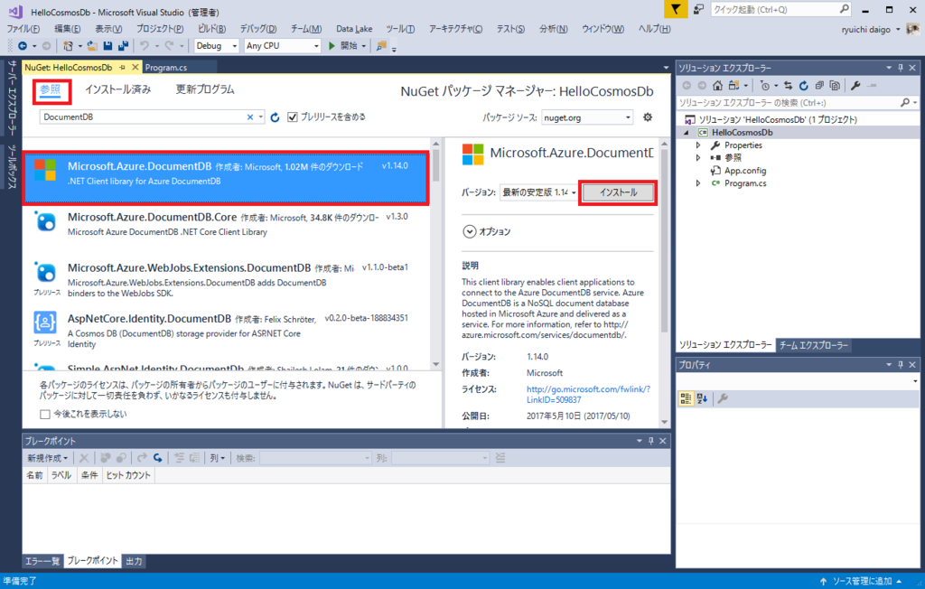Toggle Include prerelease checkbox
Image resolution: width=925 pixels, height=589 pixels.
(x=292, y=117)
